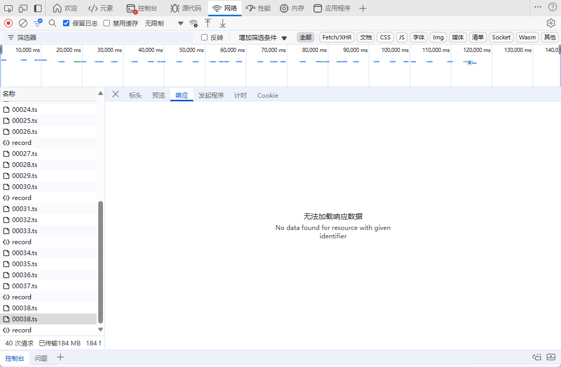Open network conditions wifi-gear icon
561x367 pixels.
(193, 24)
